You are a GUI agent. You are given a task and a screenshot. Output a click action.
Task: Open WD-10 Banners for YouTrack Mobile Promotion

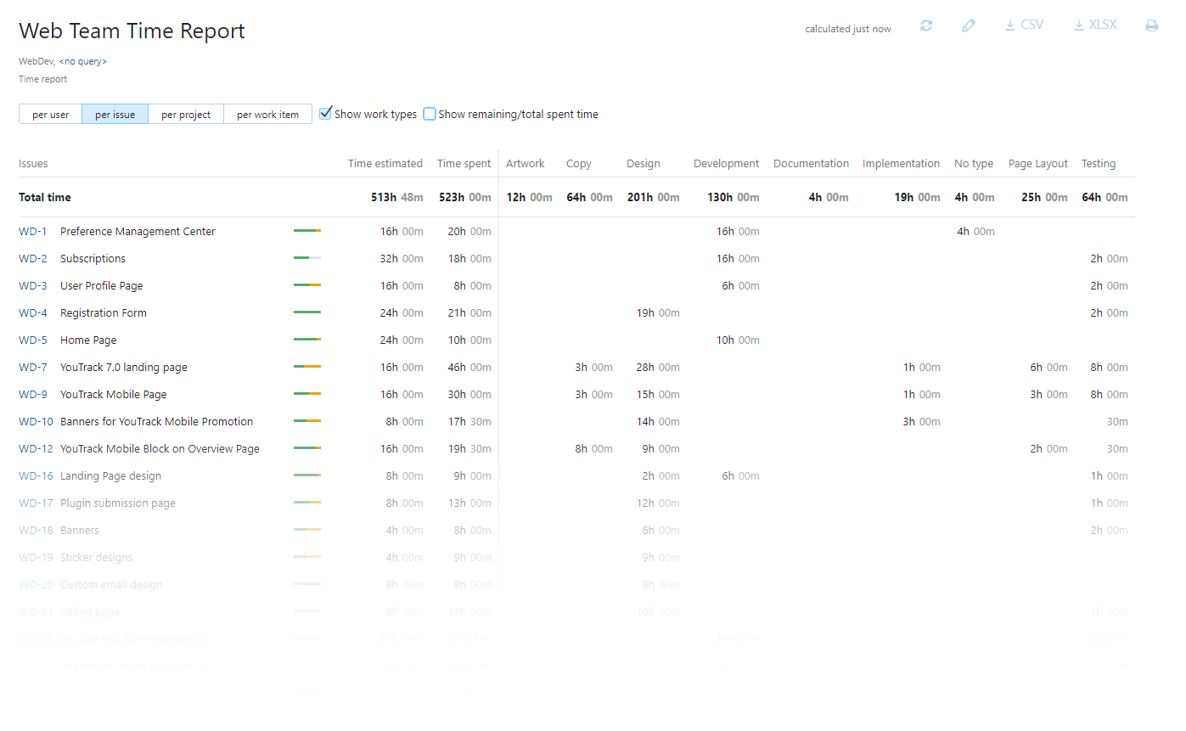155,421
